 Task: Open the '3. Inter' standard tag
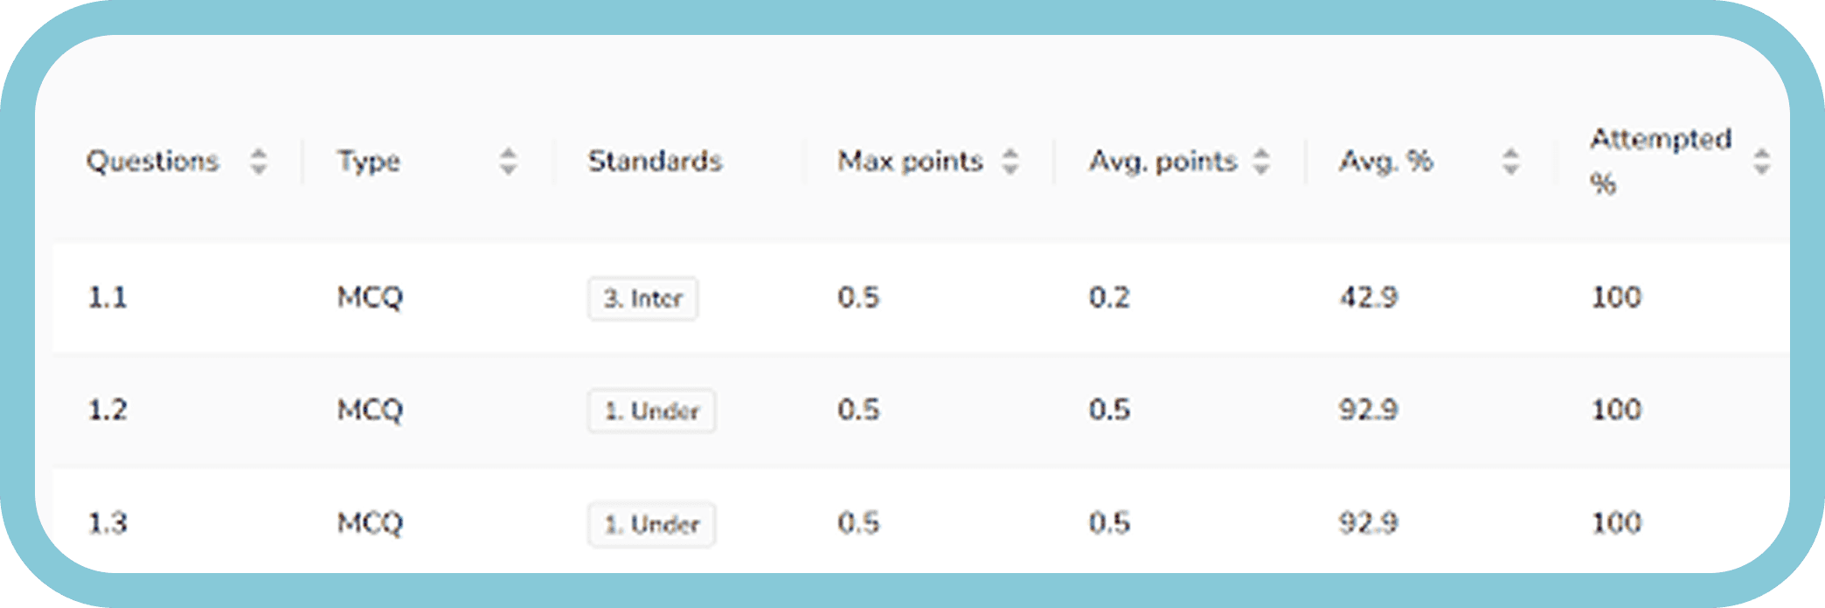pos(642,299)
